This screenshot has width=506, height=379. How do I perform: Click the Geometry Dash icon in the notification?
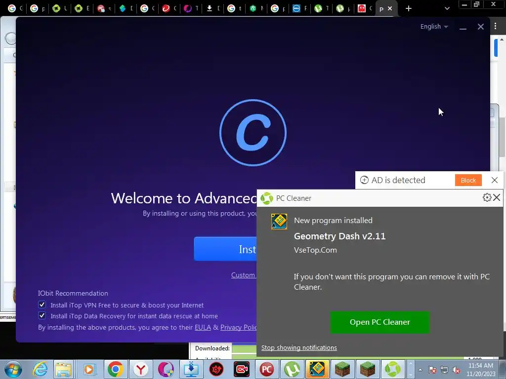(279, 222)
